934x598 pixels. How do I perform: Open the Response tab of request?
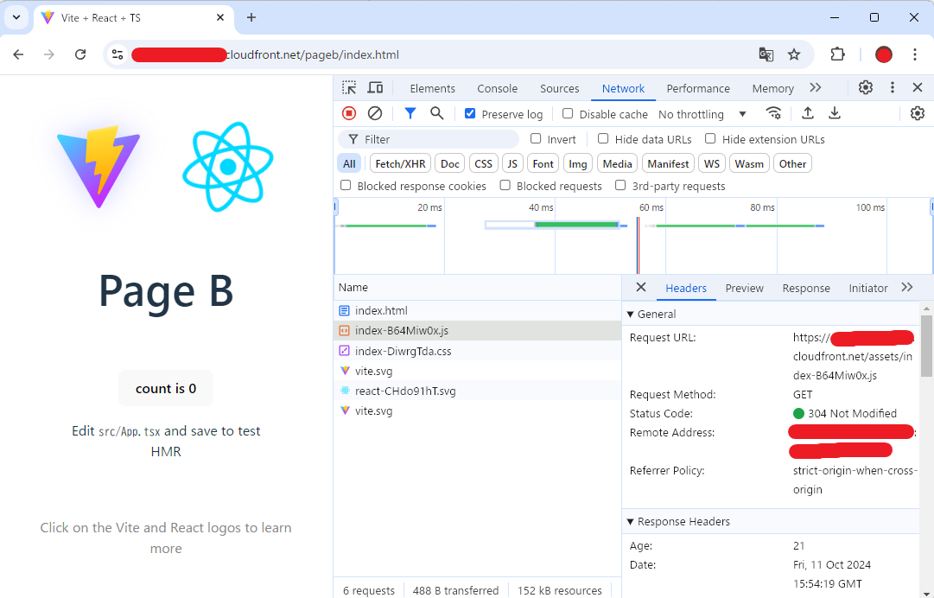pyautogui.click(x=806, y=288)
